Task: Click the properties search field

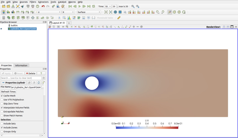Action: point(21,78)
